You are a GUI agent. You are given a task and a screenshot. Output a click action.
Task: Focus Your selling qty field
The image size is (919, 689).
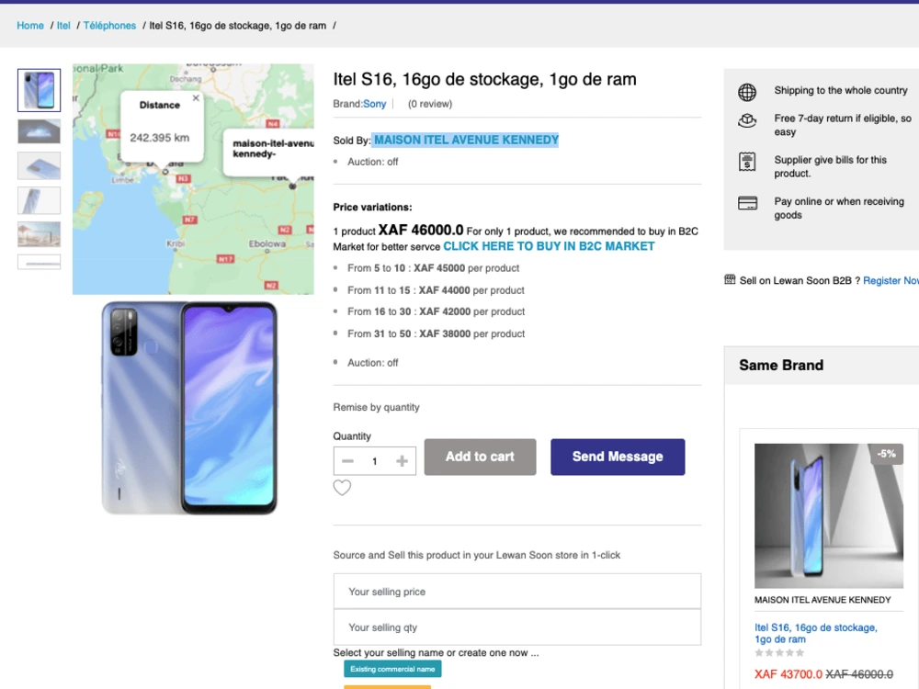[516, 627]
